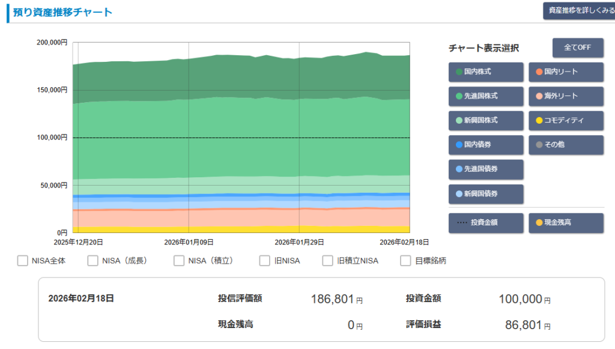Toggle the 新興国債券 chart display
This screenshot has height=349, width=615.
[485, 194]
